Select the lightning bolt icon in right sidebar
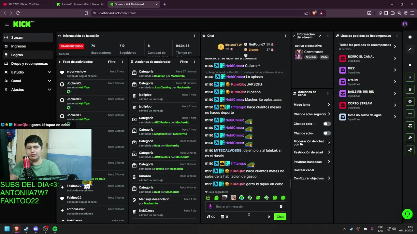 click(410, 77)
